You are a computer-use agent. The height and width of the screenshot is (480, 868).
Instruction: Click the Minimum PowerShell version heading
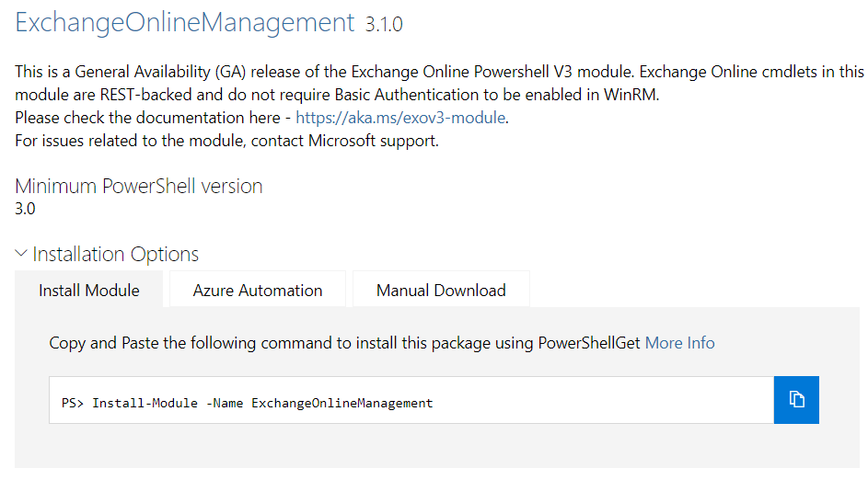139,186
